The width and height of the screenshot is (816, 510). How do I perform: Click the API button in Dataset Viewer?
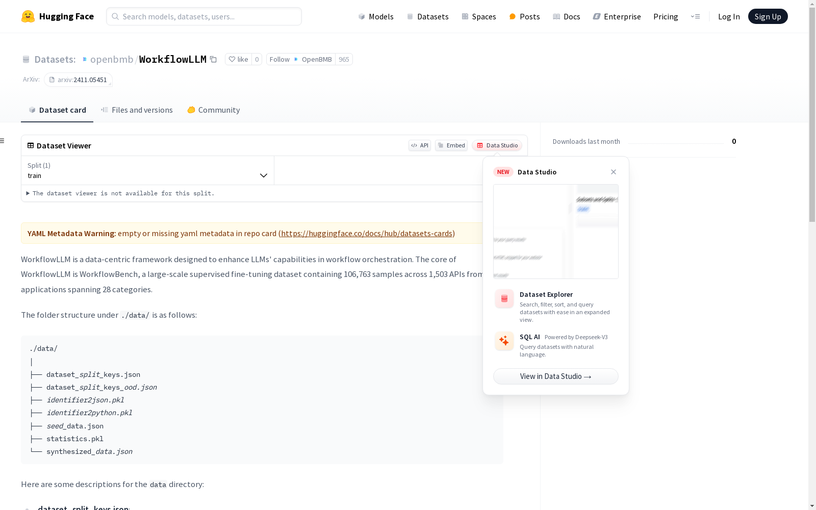420,145
